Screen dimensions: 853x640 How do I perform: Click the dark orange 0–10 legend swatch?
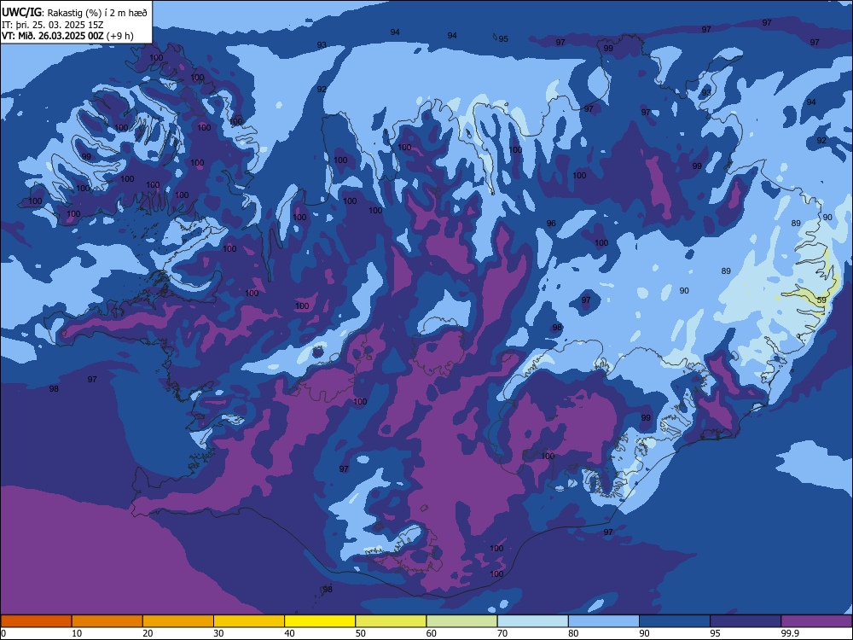[36, 621]
